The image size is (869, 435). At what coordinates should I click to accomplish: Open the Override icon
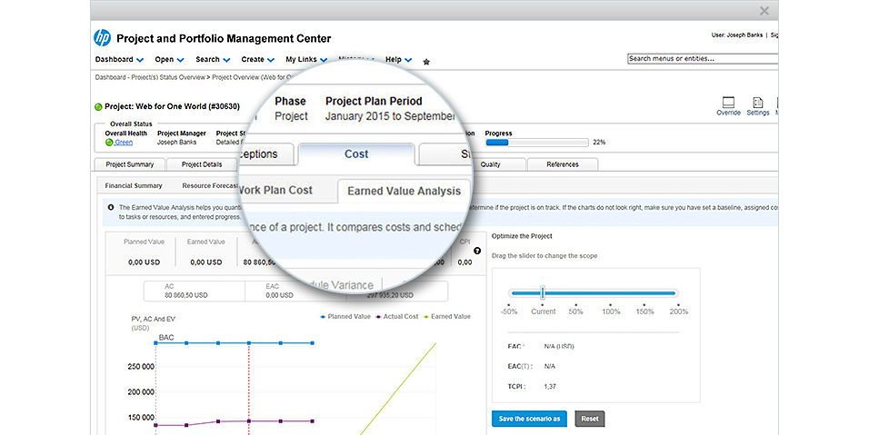(x=728, y=104)
